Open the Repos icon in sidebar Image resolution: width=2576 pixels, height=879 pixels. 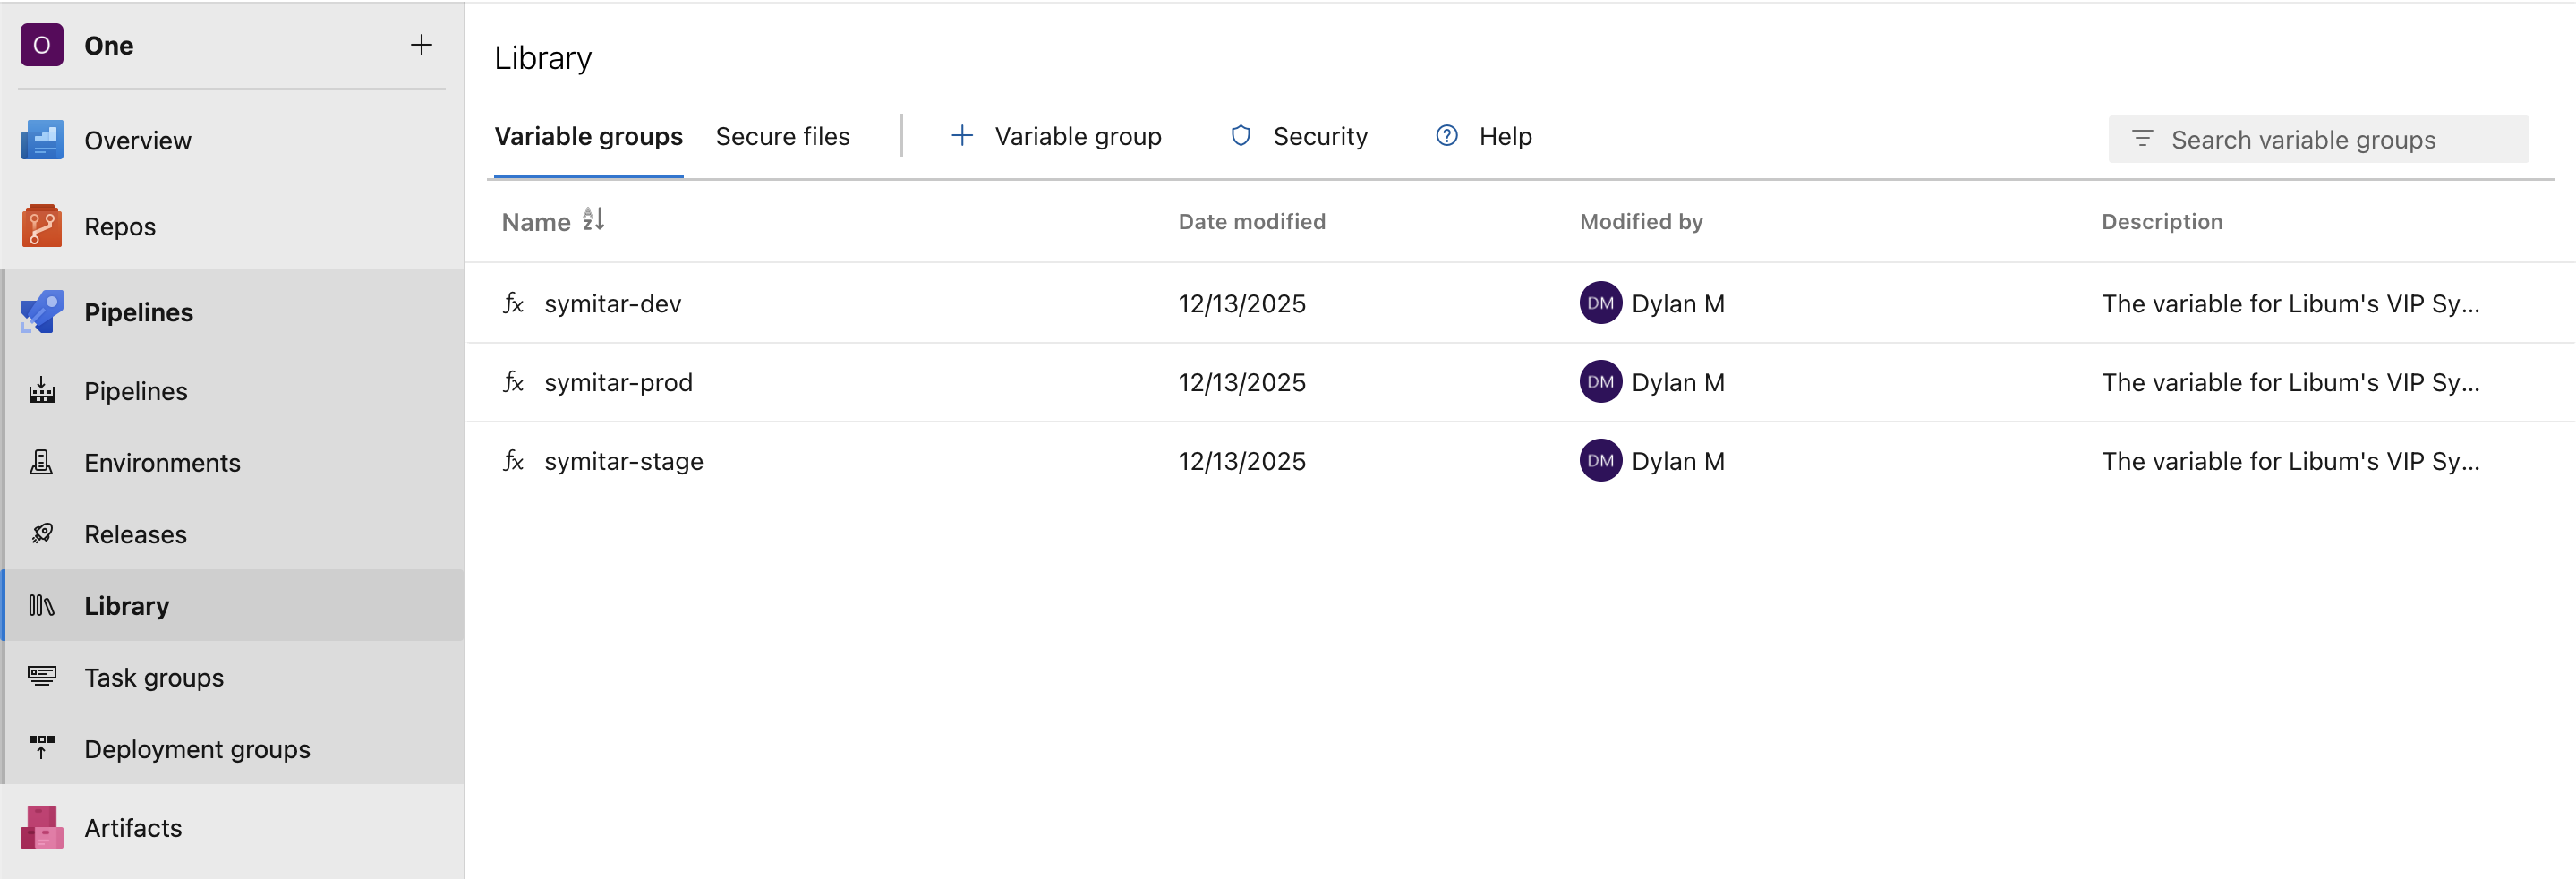42,226
